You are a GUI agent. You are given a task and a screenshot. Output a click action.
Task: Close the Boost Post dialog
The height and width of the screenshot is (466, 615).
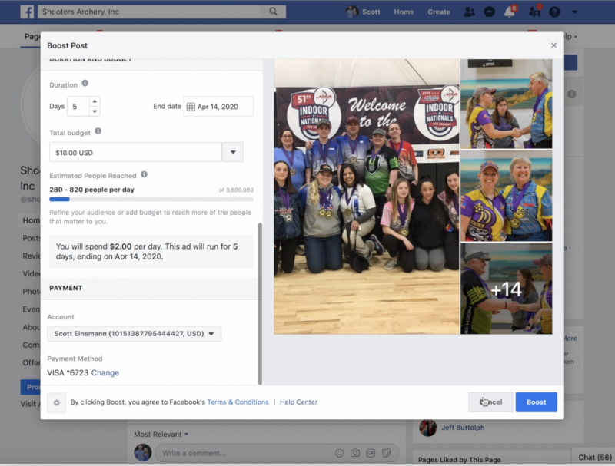tap(553, 45)
